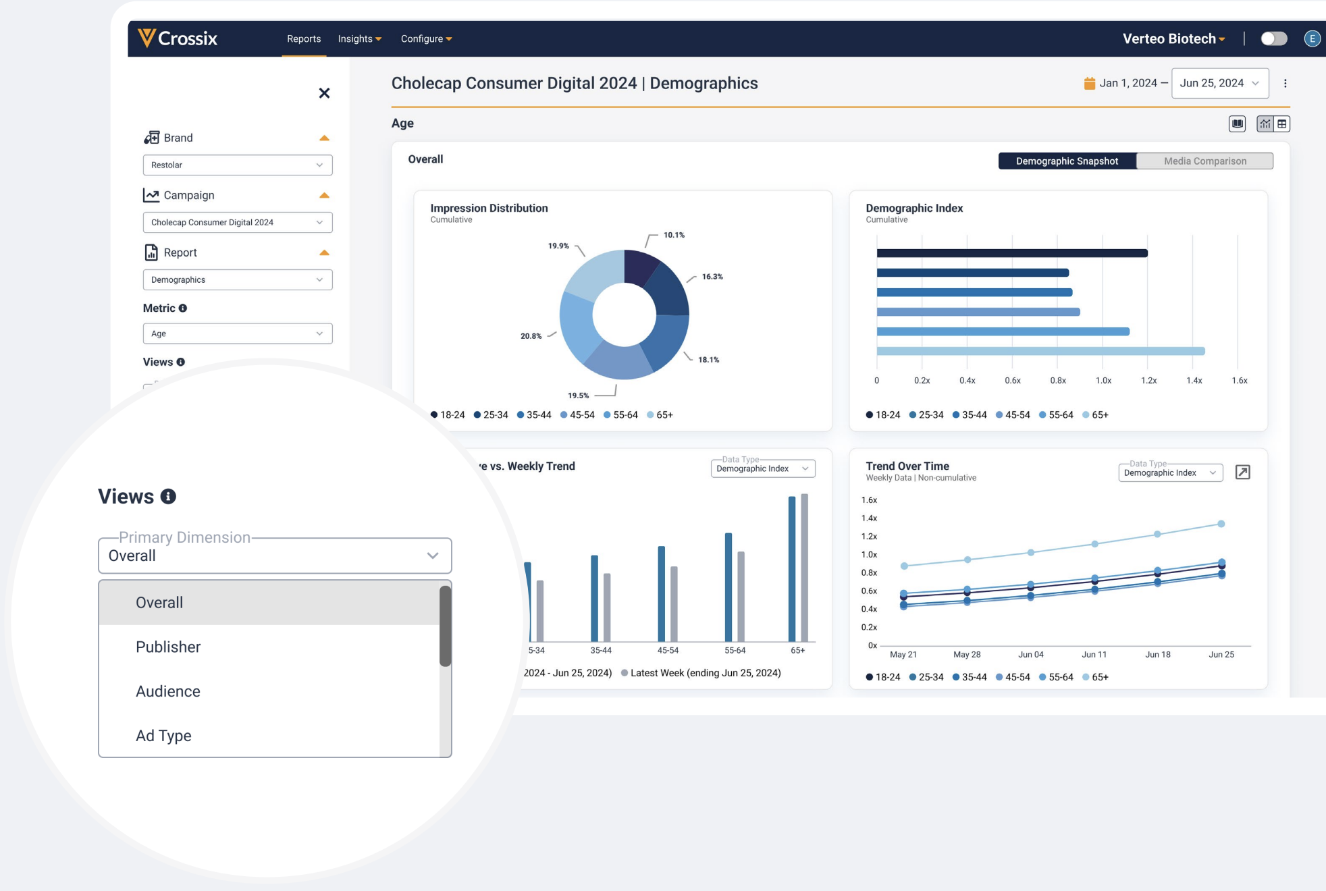Open the book glossary icon
The width and height of the screenshot is (1326, 891).
point(1237,124)
